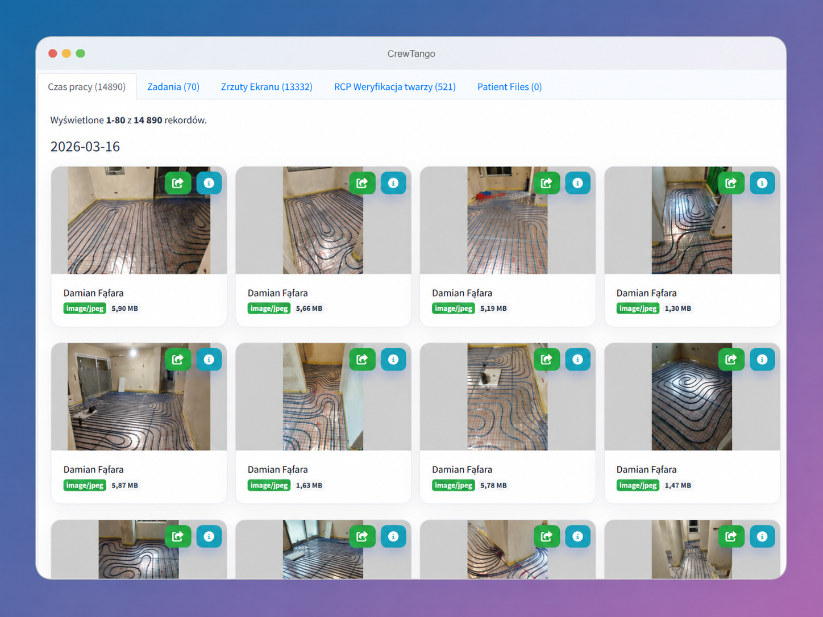The image size is (823, 617).
Task: Share the 5,78 MB photo
Action: [x=547, y=360]
